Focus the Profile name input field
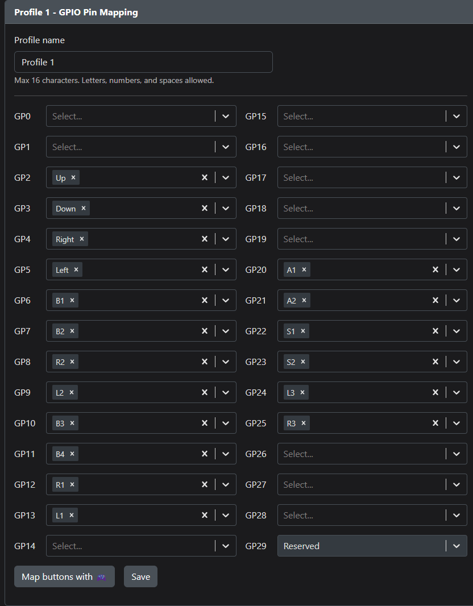The width and height of the screenshot is (473, 606). 143,62
